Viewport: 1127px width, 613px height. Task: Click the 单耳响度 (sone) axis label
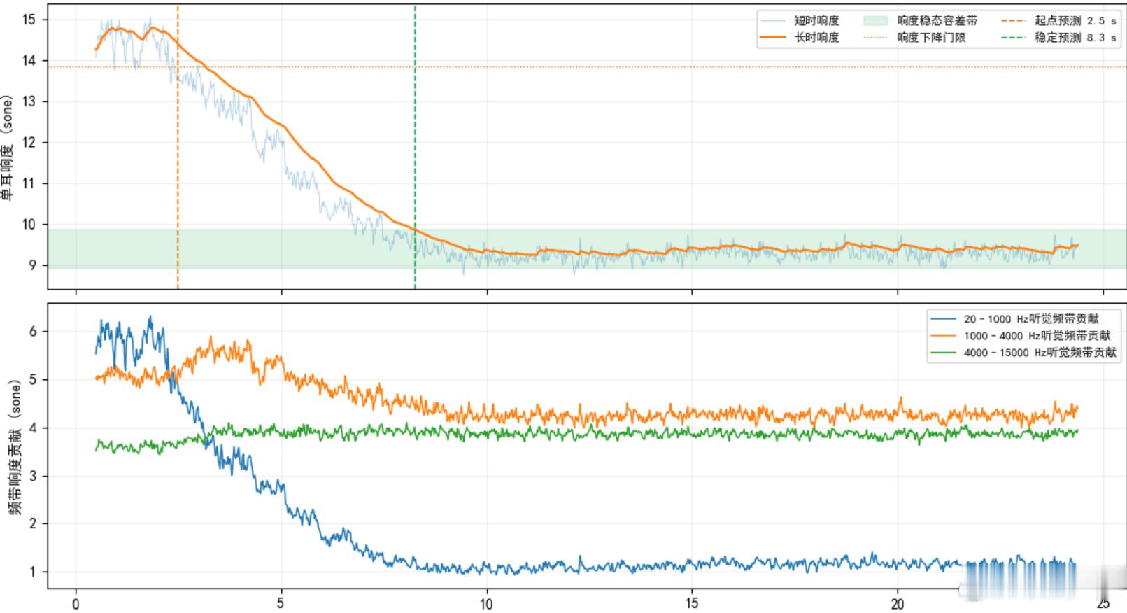pos(8,147)
